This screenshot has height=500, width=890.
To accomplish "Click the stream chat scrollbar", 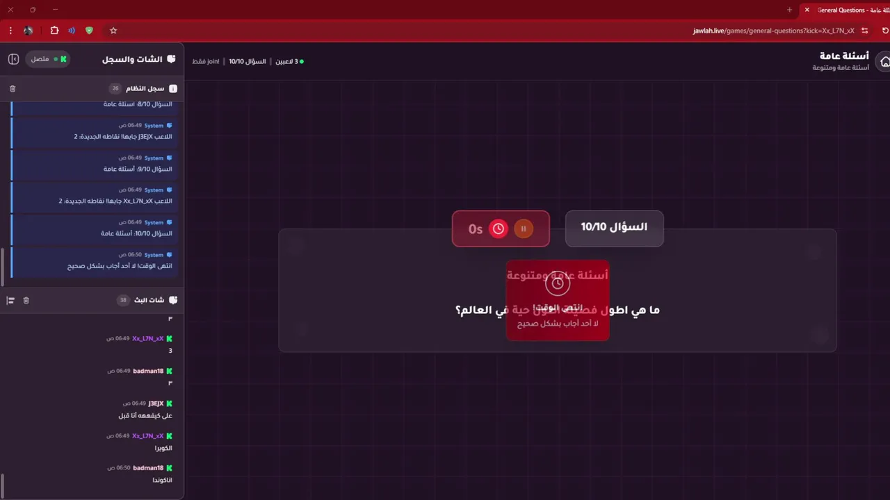I will click(3, 485).
